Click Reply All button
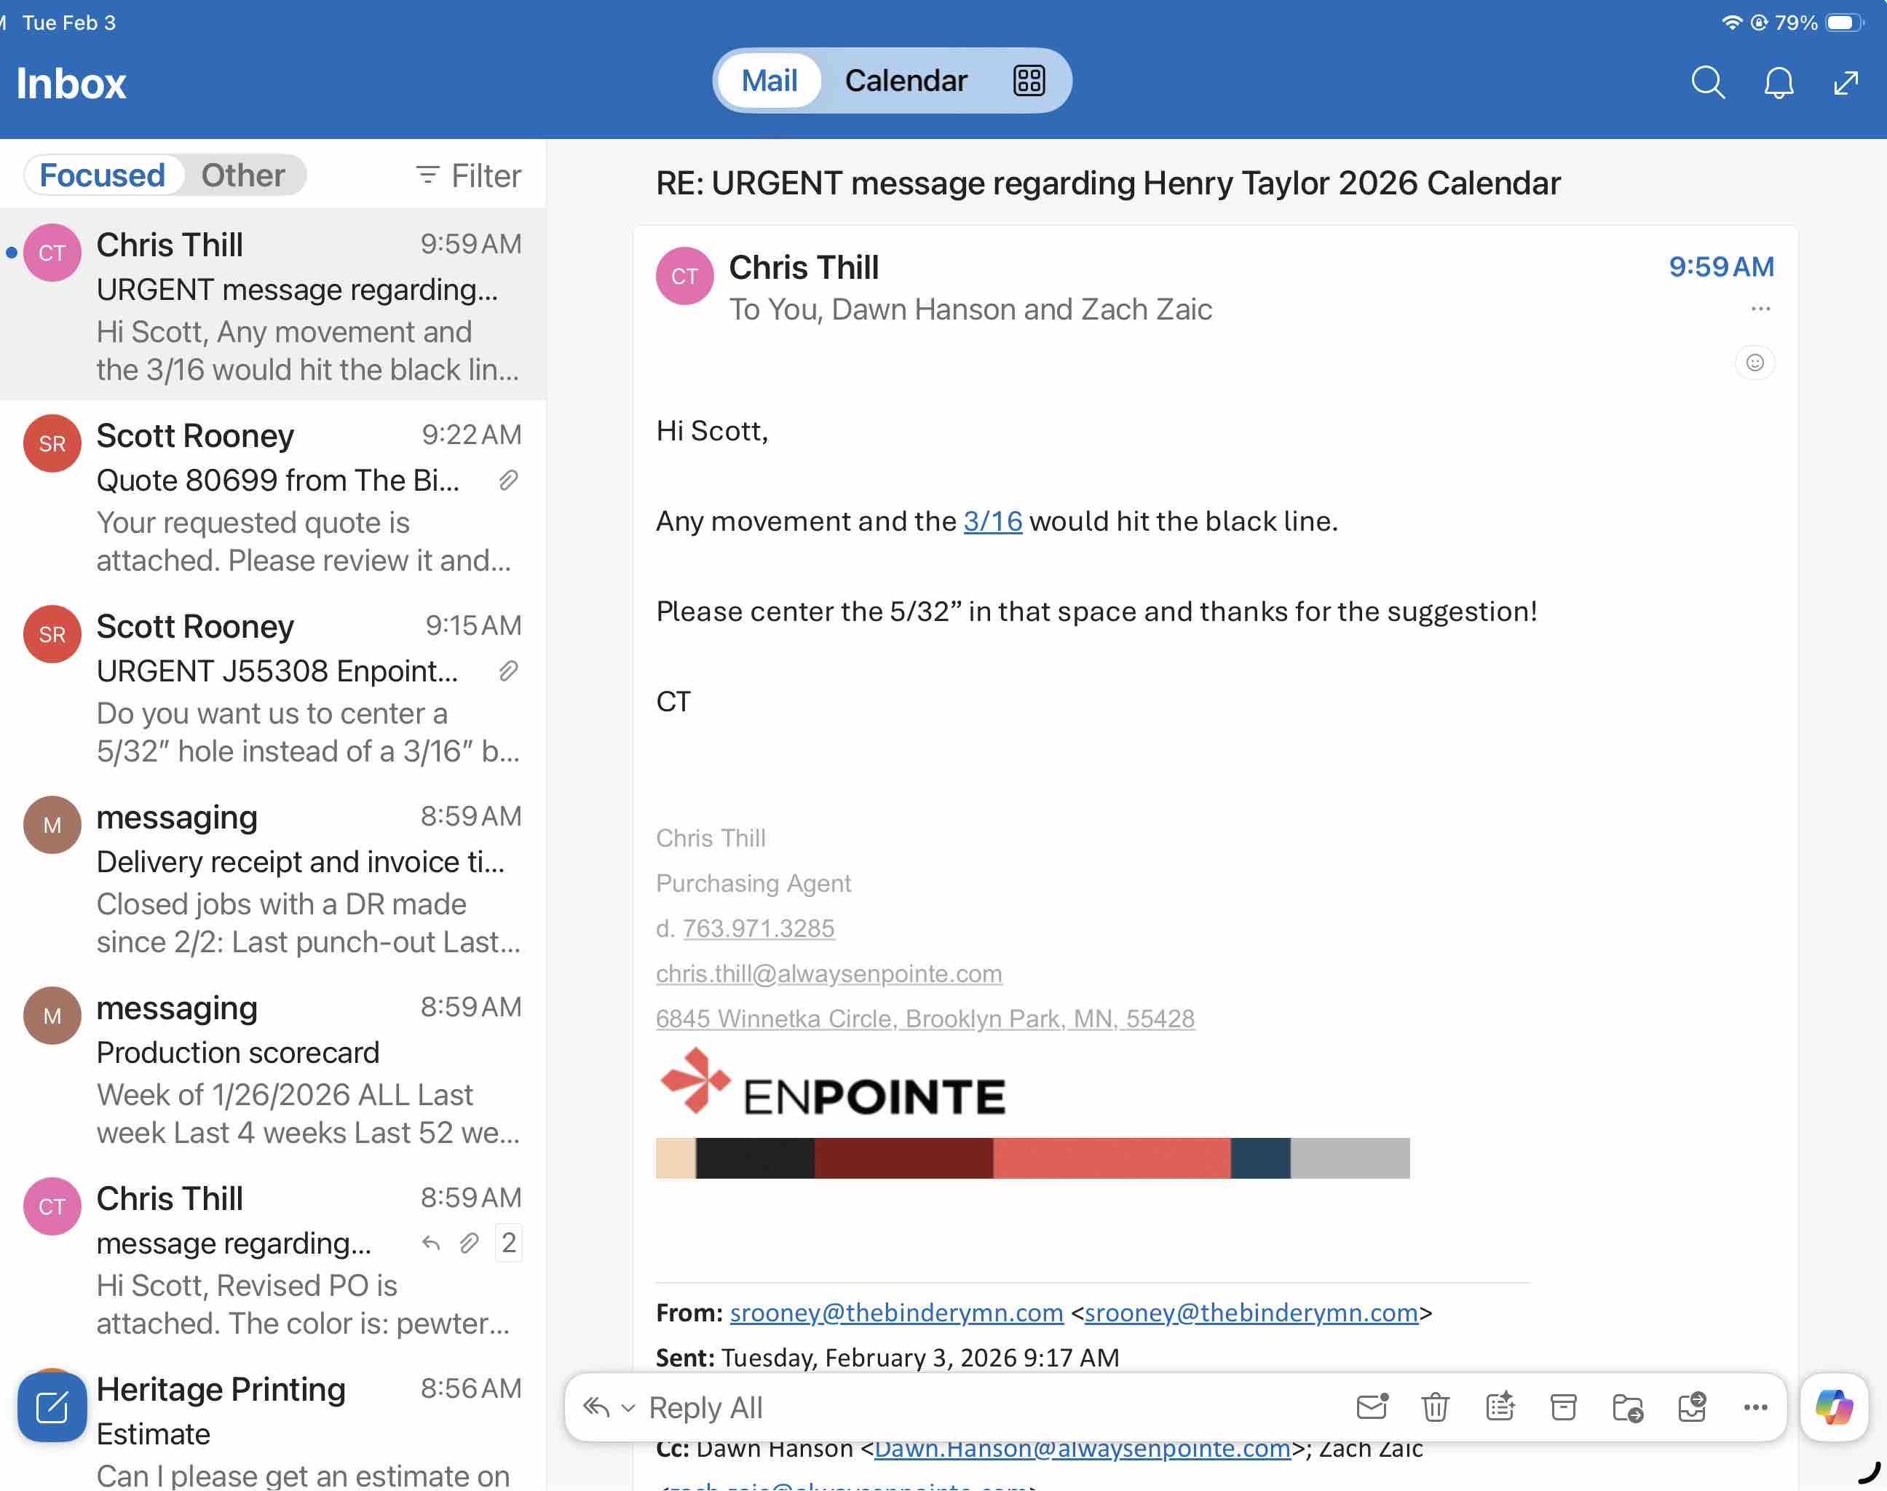Viewport: 1887px width, 1491px height. (x=705, y=1407)
